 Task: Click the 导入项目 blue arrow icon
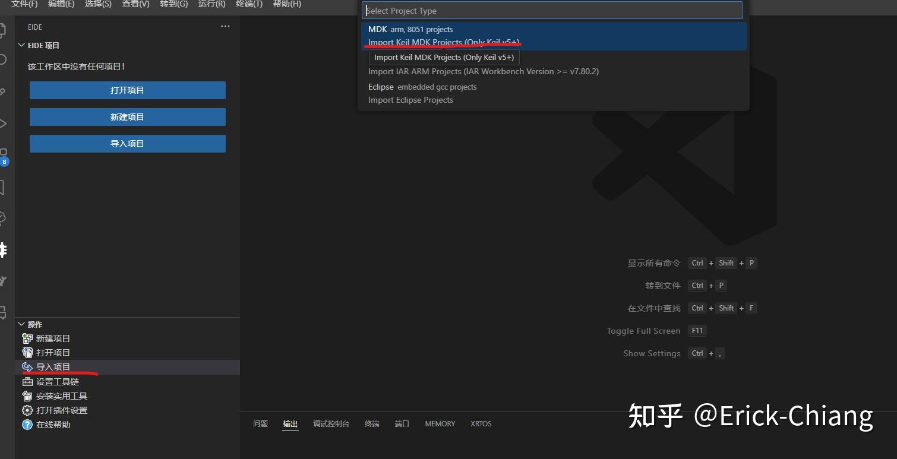(x=27, y=367)
